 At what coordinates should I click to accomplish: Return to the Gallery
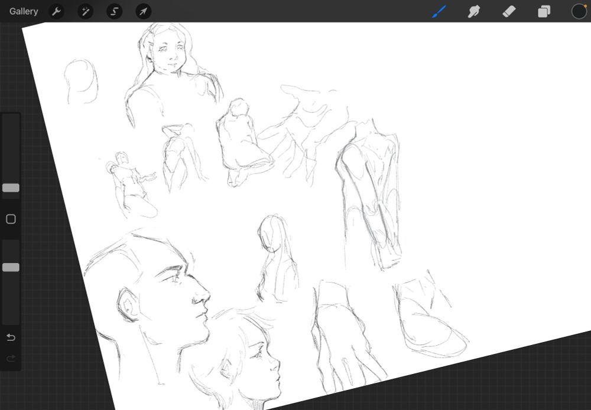[x=23, y=11]
